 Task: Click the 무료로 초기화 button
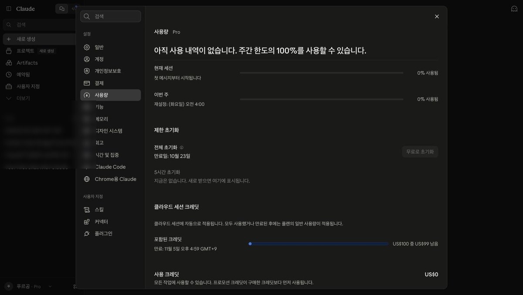pos(420,152)
